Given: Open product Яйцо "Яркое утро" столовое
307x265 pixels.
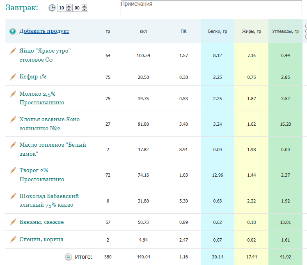Looking at the screenshot, I should 45,55.
